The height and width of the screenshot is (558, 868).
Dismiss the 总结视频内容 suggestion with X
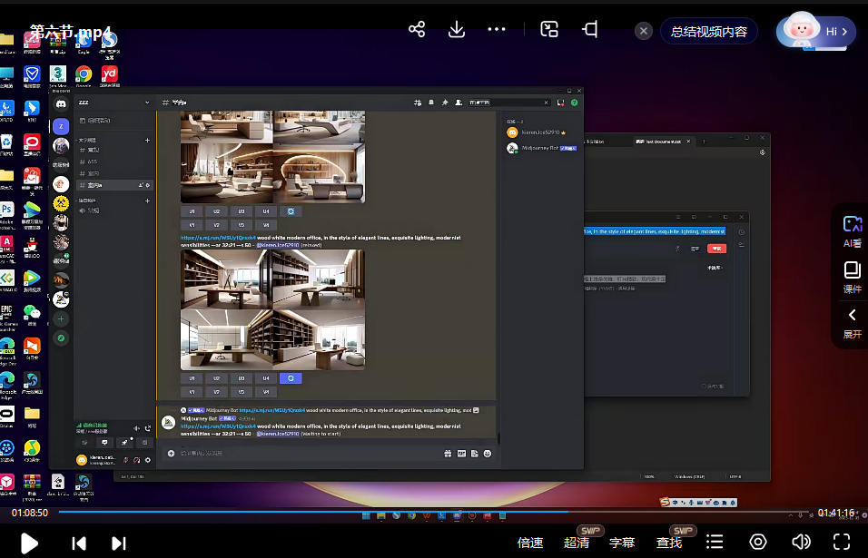click(x=644, y=31)
